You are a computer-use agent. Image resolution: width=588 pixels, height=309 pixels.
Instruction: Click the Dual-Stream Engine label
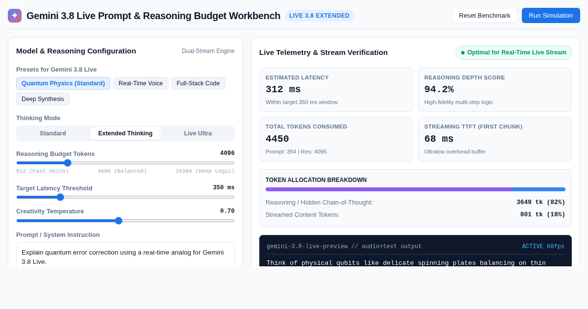click(x=208, y=51)
